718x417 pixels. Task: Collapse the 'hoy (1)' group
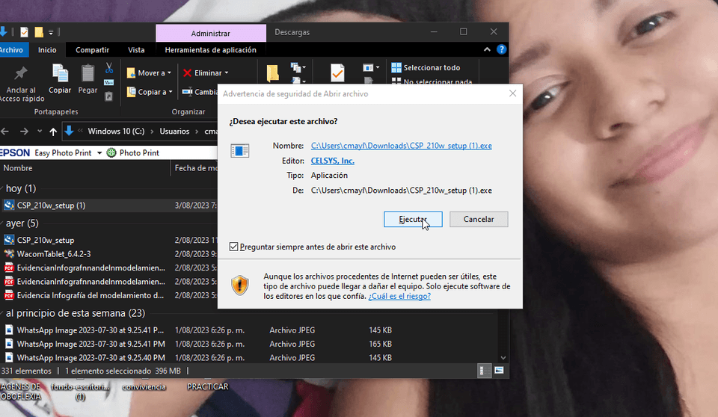click(x=2, y=188)
